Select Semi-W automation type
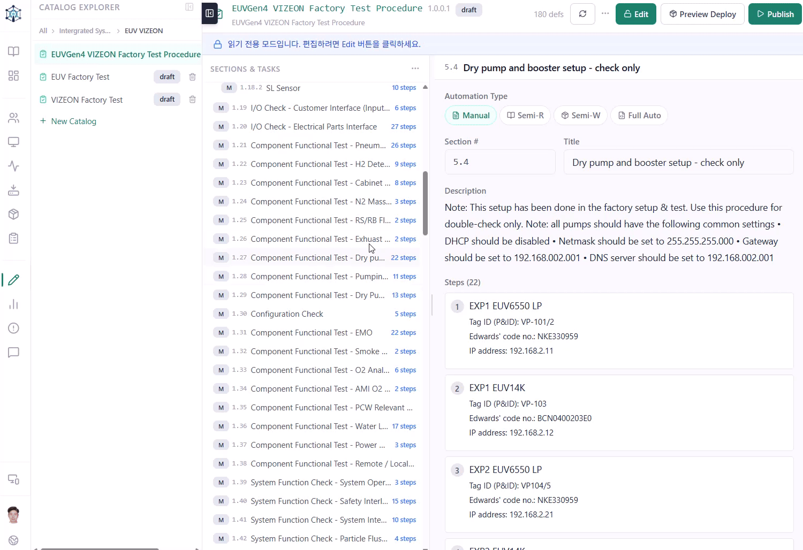 pyautogui.click(x=580, y=116)
